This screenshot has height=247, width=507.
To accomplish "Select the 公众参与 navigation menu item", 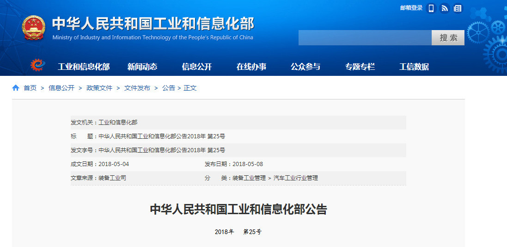I will pos(305,67).
